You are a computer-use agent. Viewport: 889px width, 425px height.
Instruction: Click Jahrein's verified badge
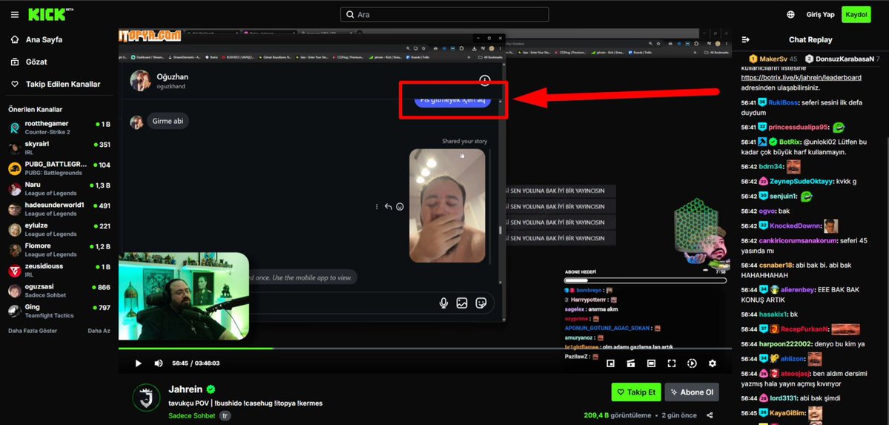211,389
